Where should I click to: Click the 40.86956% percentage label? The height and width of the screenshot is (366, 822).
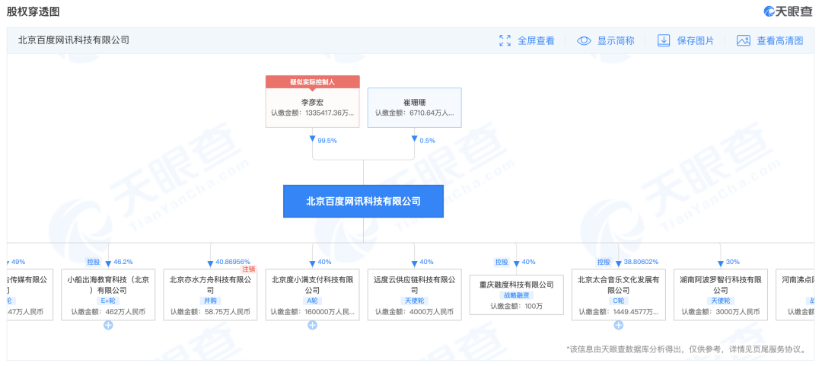tap(233, 262)
